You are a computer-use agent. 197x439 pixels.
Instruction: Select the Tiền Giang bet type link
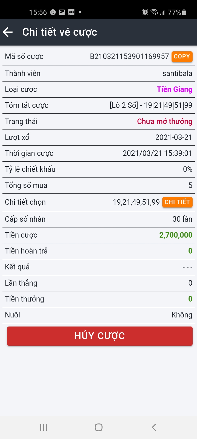point(174,89)
